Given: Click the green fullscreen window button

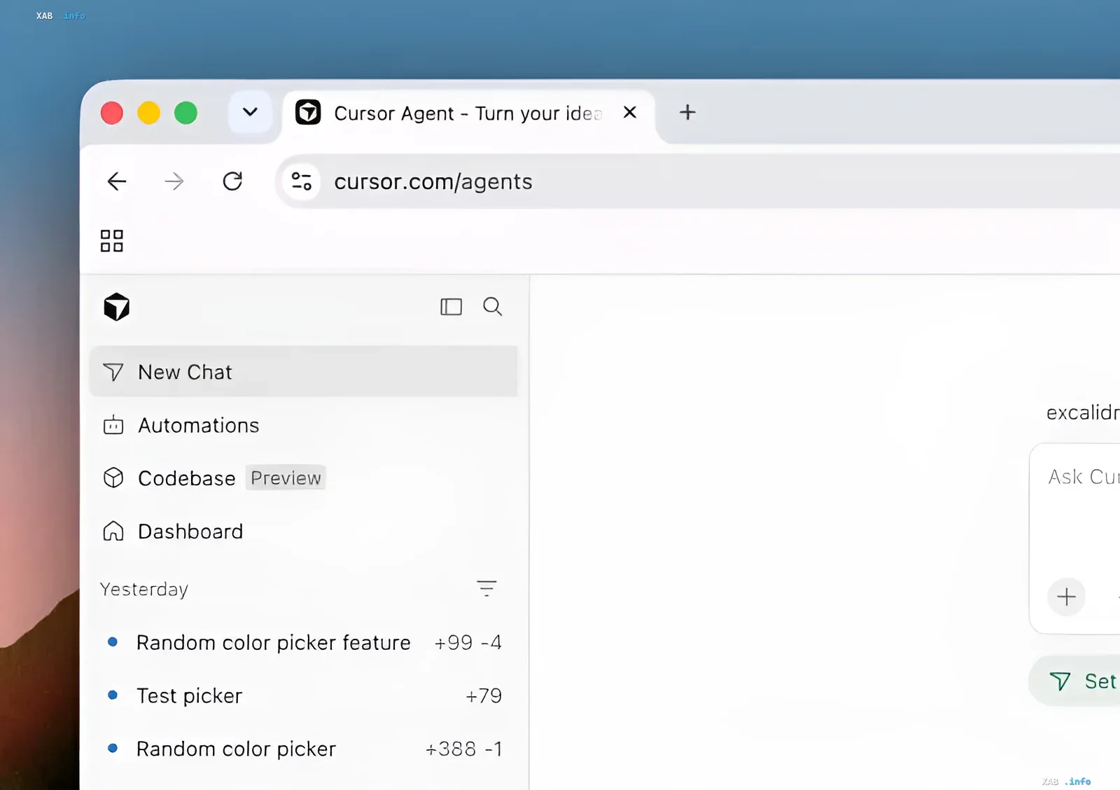Looking at the screenshot, I should pyautogui.click(x=185, y=113).
